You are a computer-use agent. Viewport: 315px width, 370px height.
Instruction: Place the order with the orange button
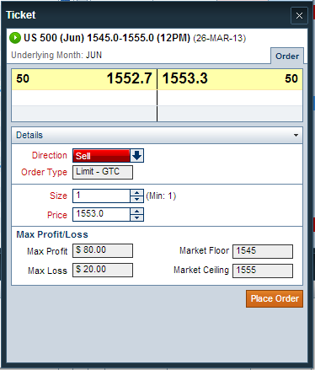275,298
